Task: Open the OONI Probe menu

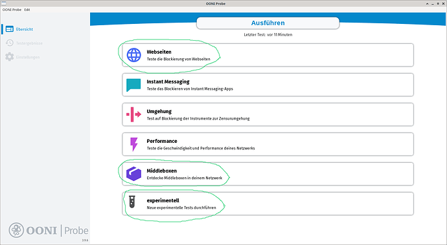Action: pos(12,10)
